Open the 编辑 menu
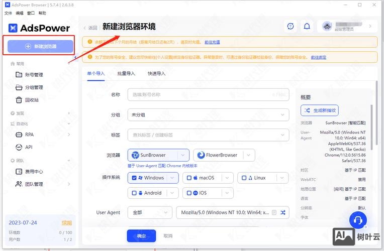This screenshot has width=384, height=251. click(x=19, y=13)
